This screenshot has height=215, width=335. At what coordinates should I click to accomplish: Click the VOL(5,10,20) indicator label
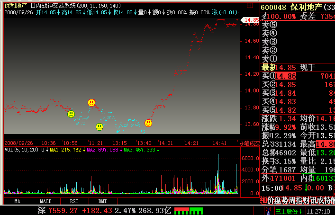pyautogui.click(x=21, y=150)
